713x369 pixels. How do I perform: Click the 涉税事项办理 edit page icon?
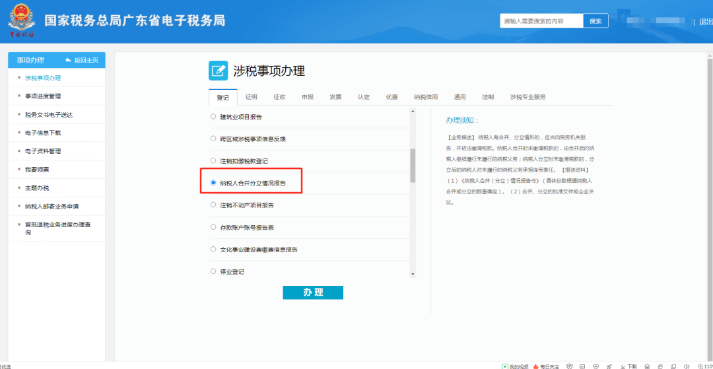(219, 71)
